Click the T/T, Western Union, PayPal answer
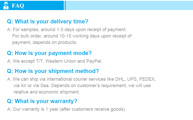This screenshot has height=120, width=193. point(55,61)
